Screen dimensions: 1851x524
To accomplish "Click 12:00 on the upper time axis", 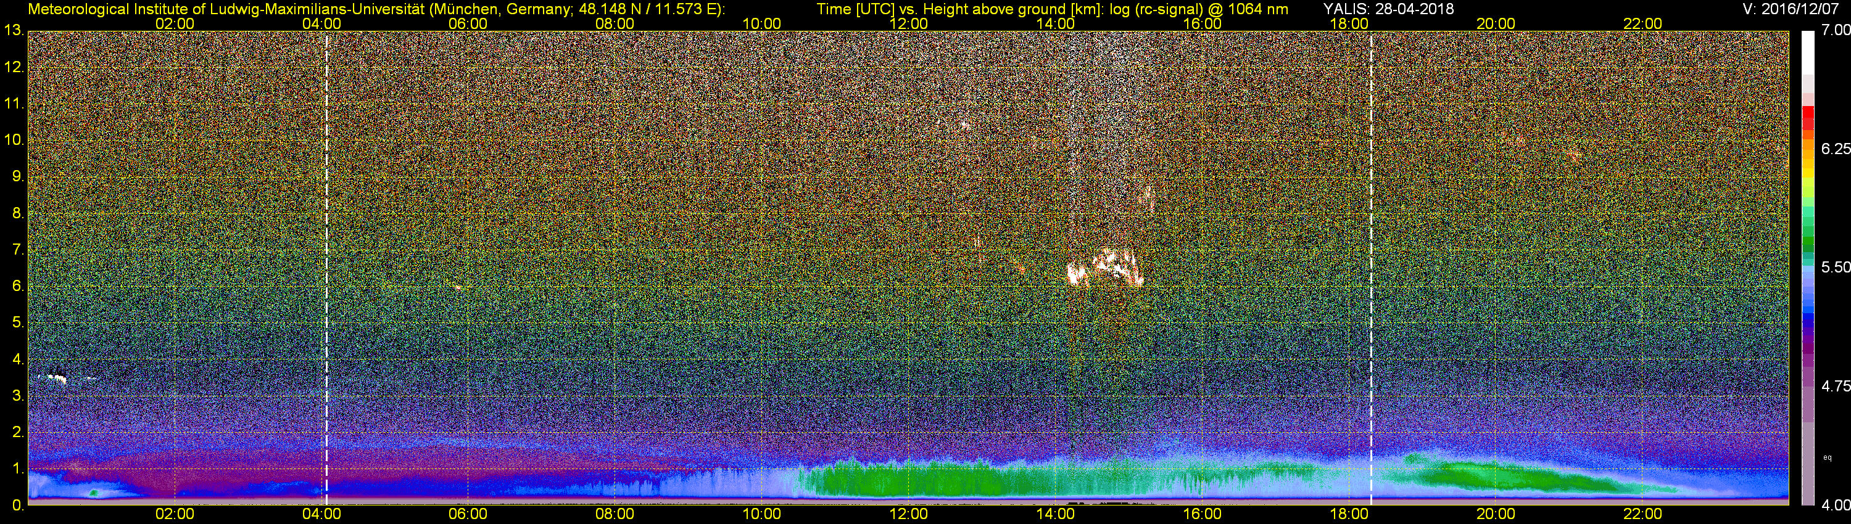I will click(908, 23).
